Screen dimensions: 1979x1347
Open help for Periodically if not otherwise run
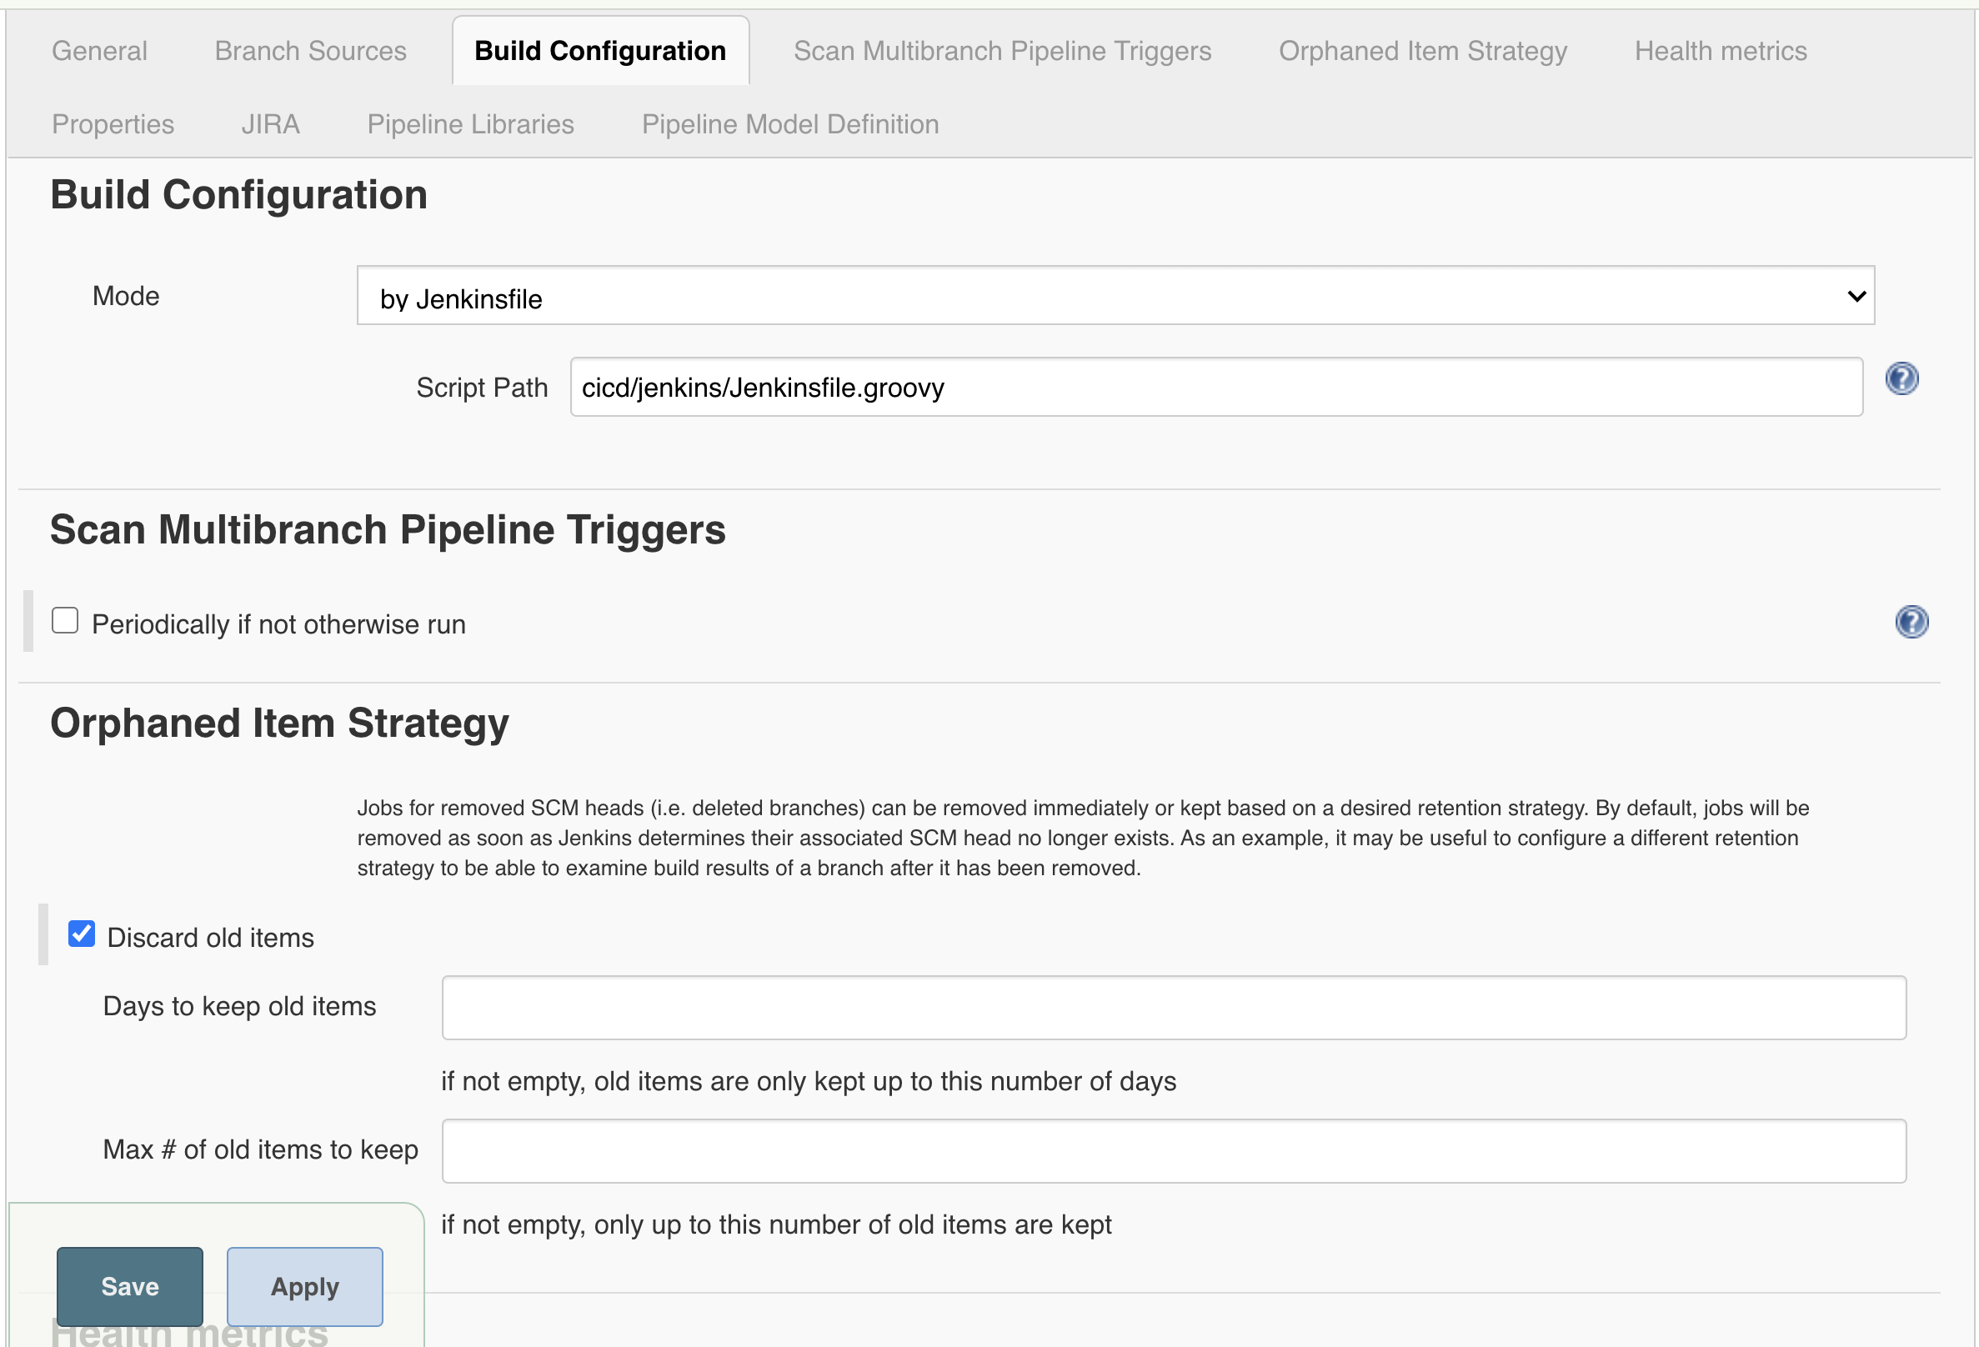click(1911, 622)
